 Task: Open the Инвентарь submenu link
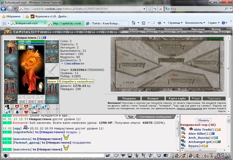[135, 32]
